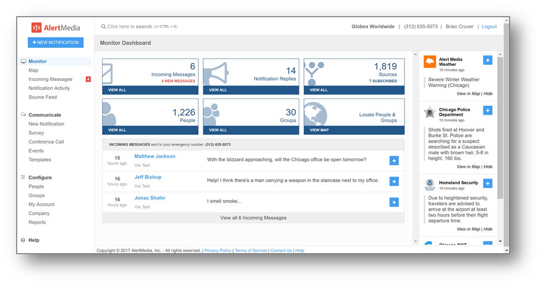Click View all 6 Incoming Messages
The image size is (543, 287).
point(253,218)
